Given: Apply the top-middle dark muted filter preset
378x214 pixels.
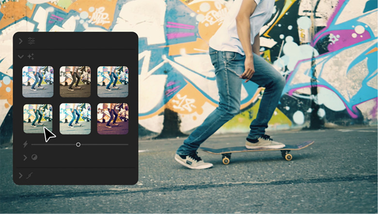Looking at the screenshot, I should 75,82.
